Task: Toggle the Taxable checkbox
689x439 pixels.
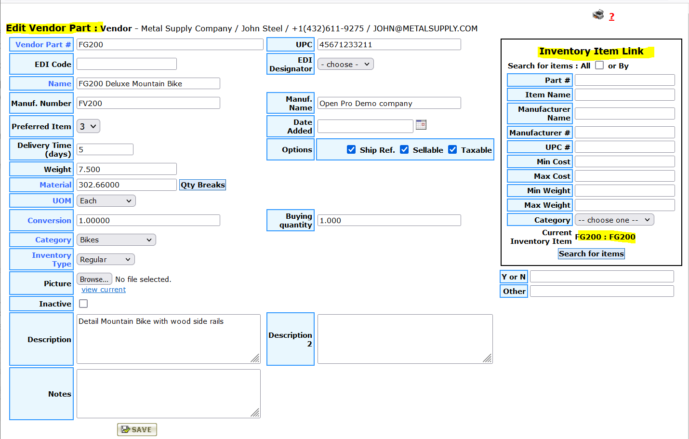Action: [452, 150]
